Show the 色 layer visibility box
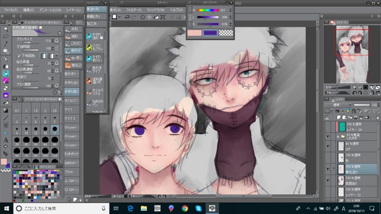381x214 pixels. point(328,158)
